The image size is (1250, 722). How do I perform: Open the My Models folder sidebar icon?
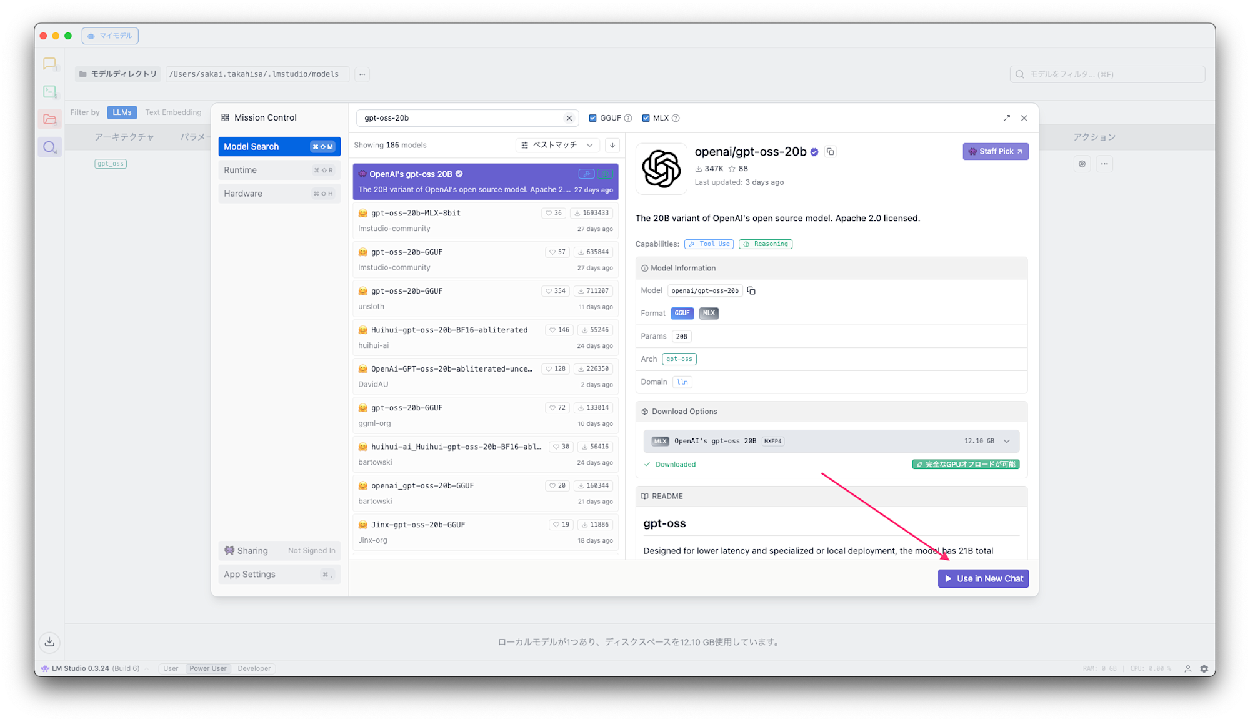[x=49, y=119]
